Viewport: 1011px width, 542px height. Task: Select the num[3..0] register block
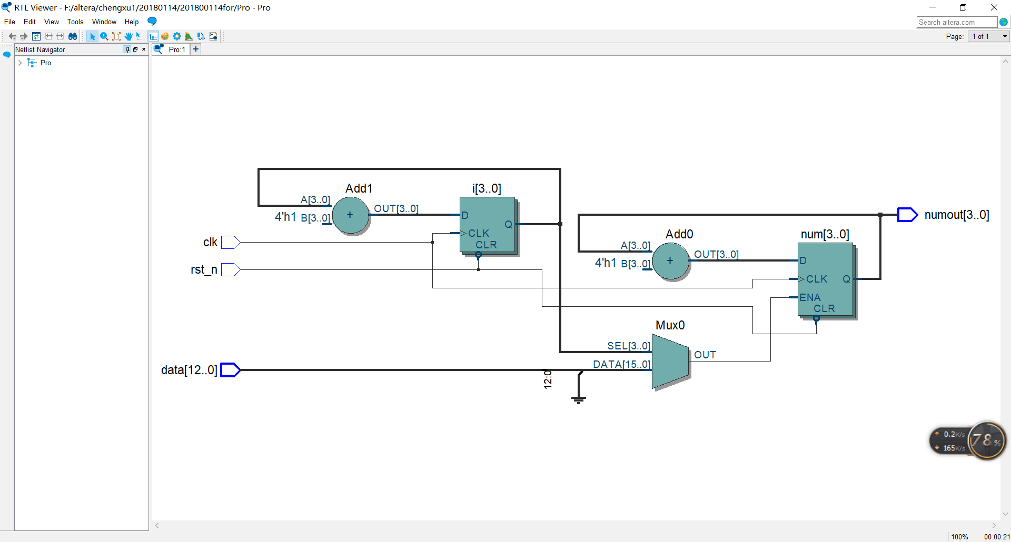pyautogui.click(x=826, y=279)
